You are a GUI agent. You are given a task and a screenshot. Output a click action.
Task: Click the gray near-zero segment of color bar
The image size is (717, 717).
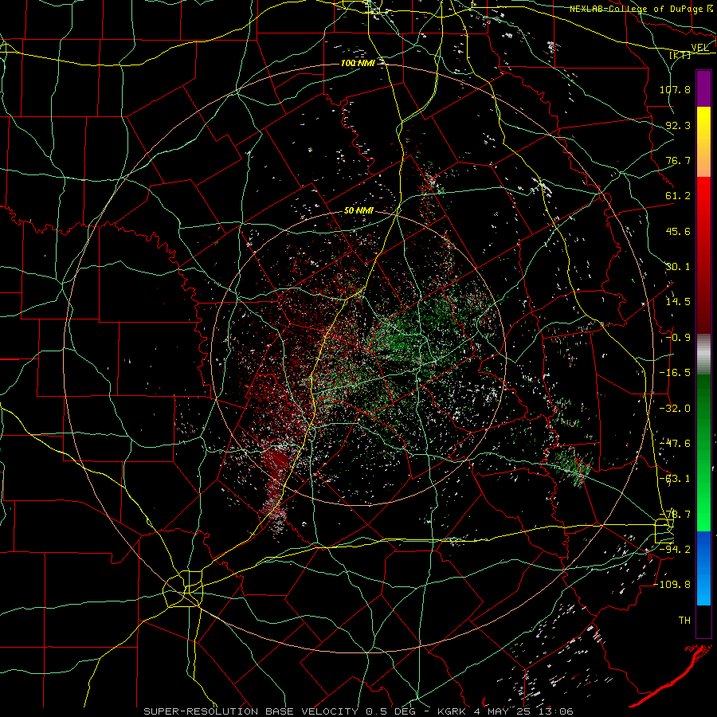click(x=703, y=355)
